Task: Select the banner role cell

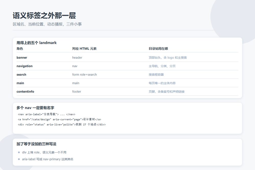Action: (x=22, y=57)
